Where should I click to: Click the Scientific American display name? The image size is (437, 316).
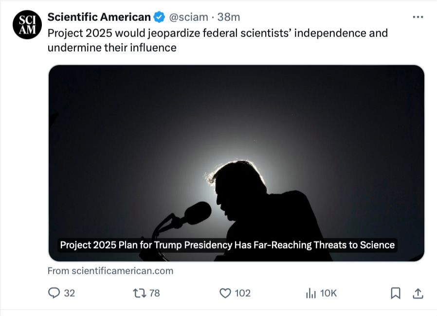coord(99,17)
